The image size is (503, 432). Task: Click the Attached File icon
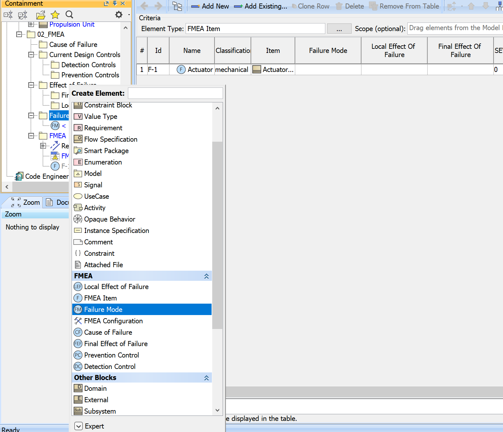click(x=78, y=265)
